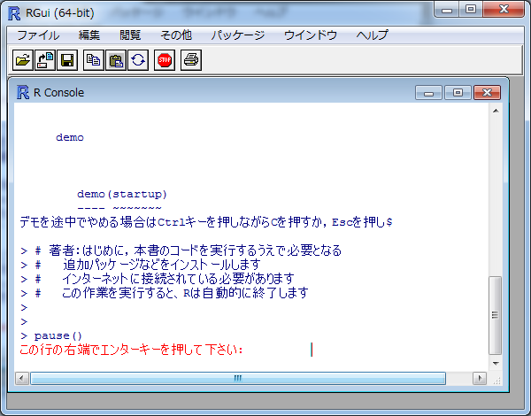The width and height of the screenshot is (531, 416).
Task: Click comment line 追加パッケージなどをインストール
Action: coord(141,265)
